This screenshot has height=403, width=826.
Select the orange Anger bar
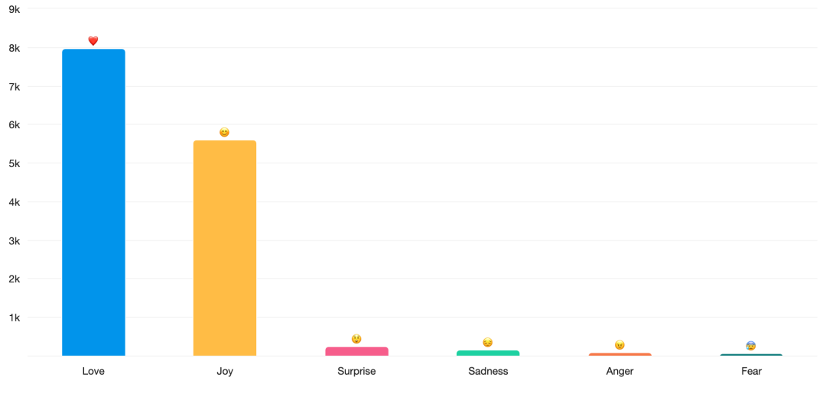619,354
